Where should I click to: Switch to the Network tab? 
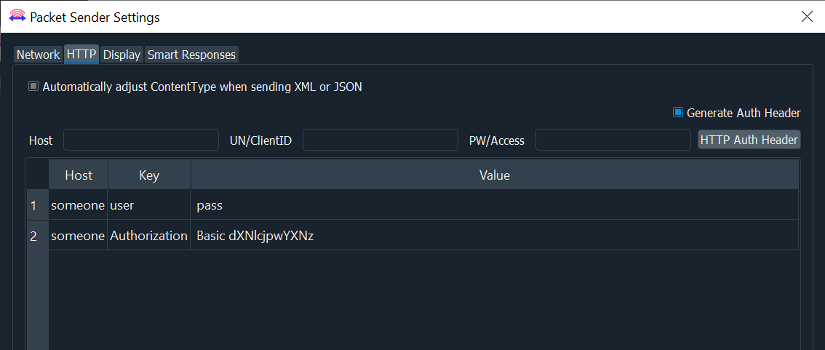38,55
